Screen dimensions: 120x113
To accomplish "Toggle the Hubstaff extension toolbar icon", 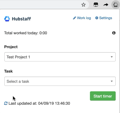I will 116,5.
